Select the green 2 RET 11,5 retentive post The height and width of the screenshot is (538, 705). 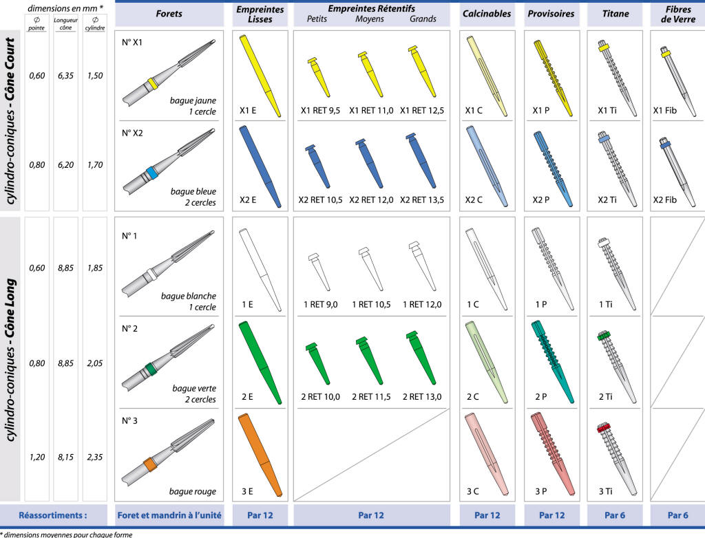tap(365, 357)
